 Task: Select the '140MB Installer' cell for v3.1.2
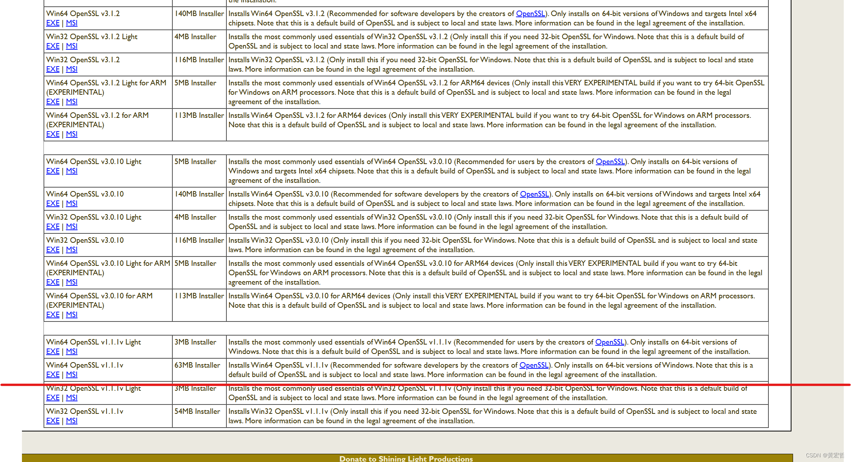(199, 18)
